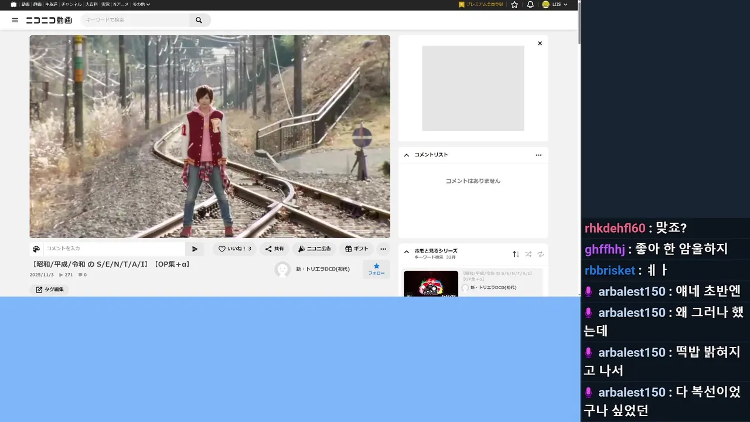Open the Nアニメ top menu item
Image resolution: width=750 pixels, height=422 pixels.
tap(121, 4)
